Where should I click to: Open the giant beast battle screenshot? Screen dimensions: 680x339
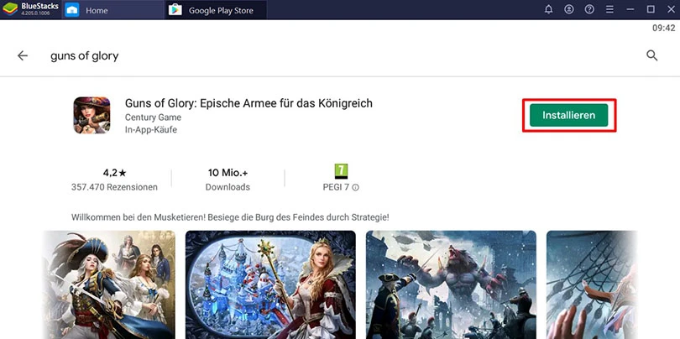(451, 284)
